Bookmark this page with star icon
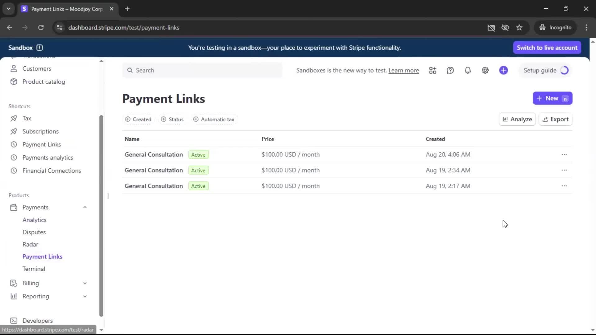 [519, 28]
